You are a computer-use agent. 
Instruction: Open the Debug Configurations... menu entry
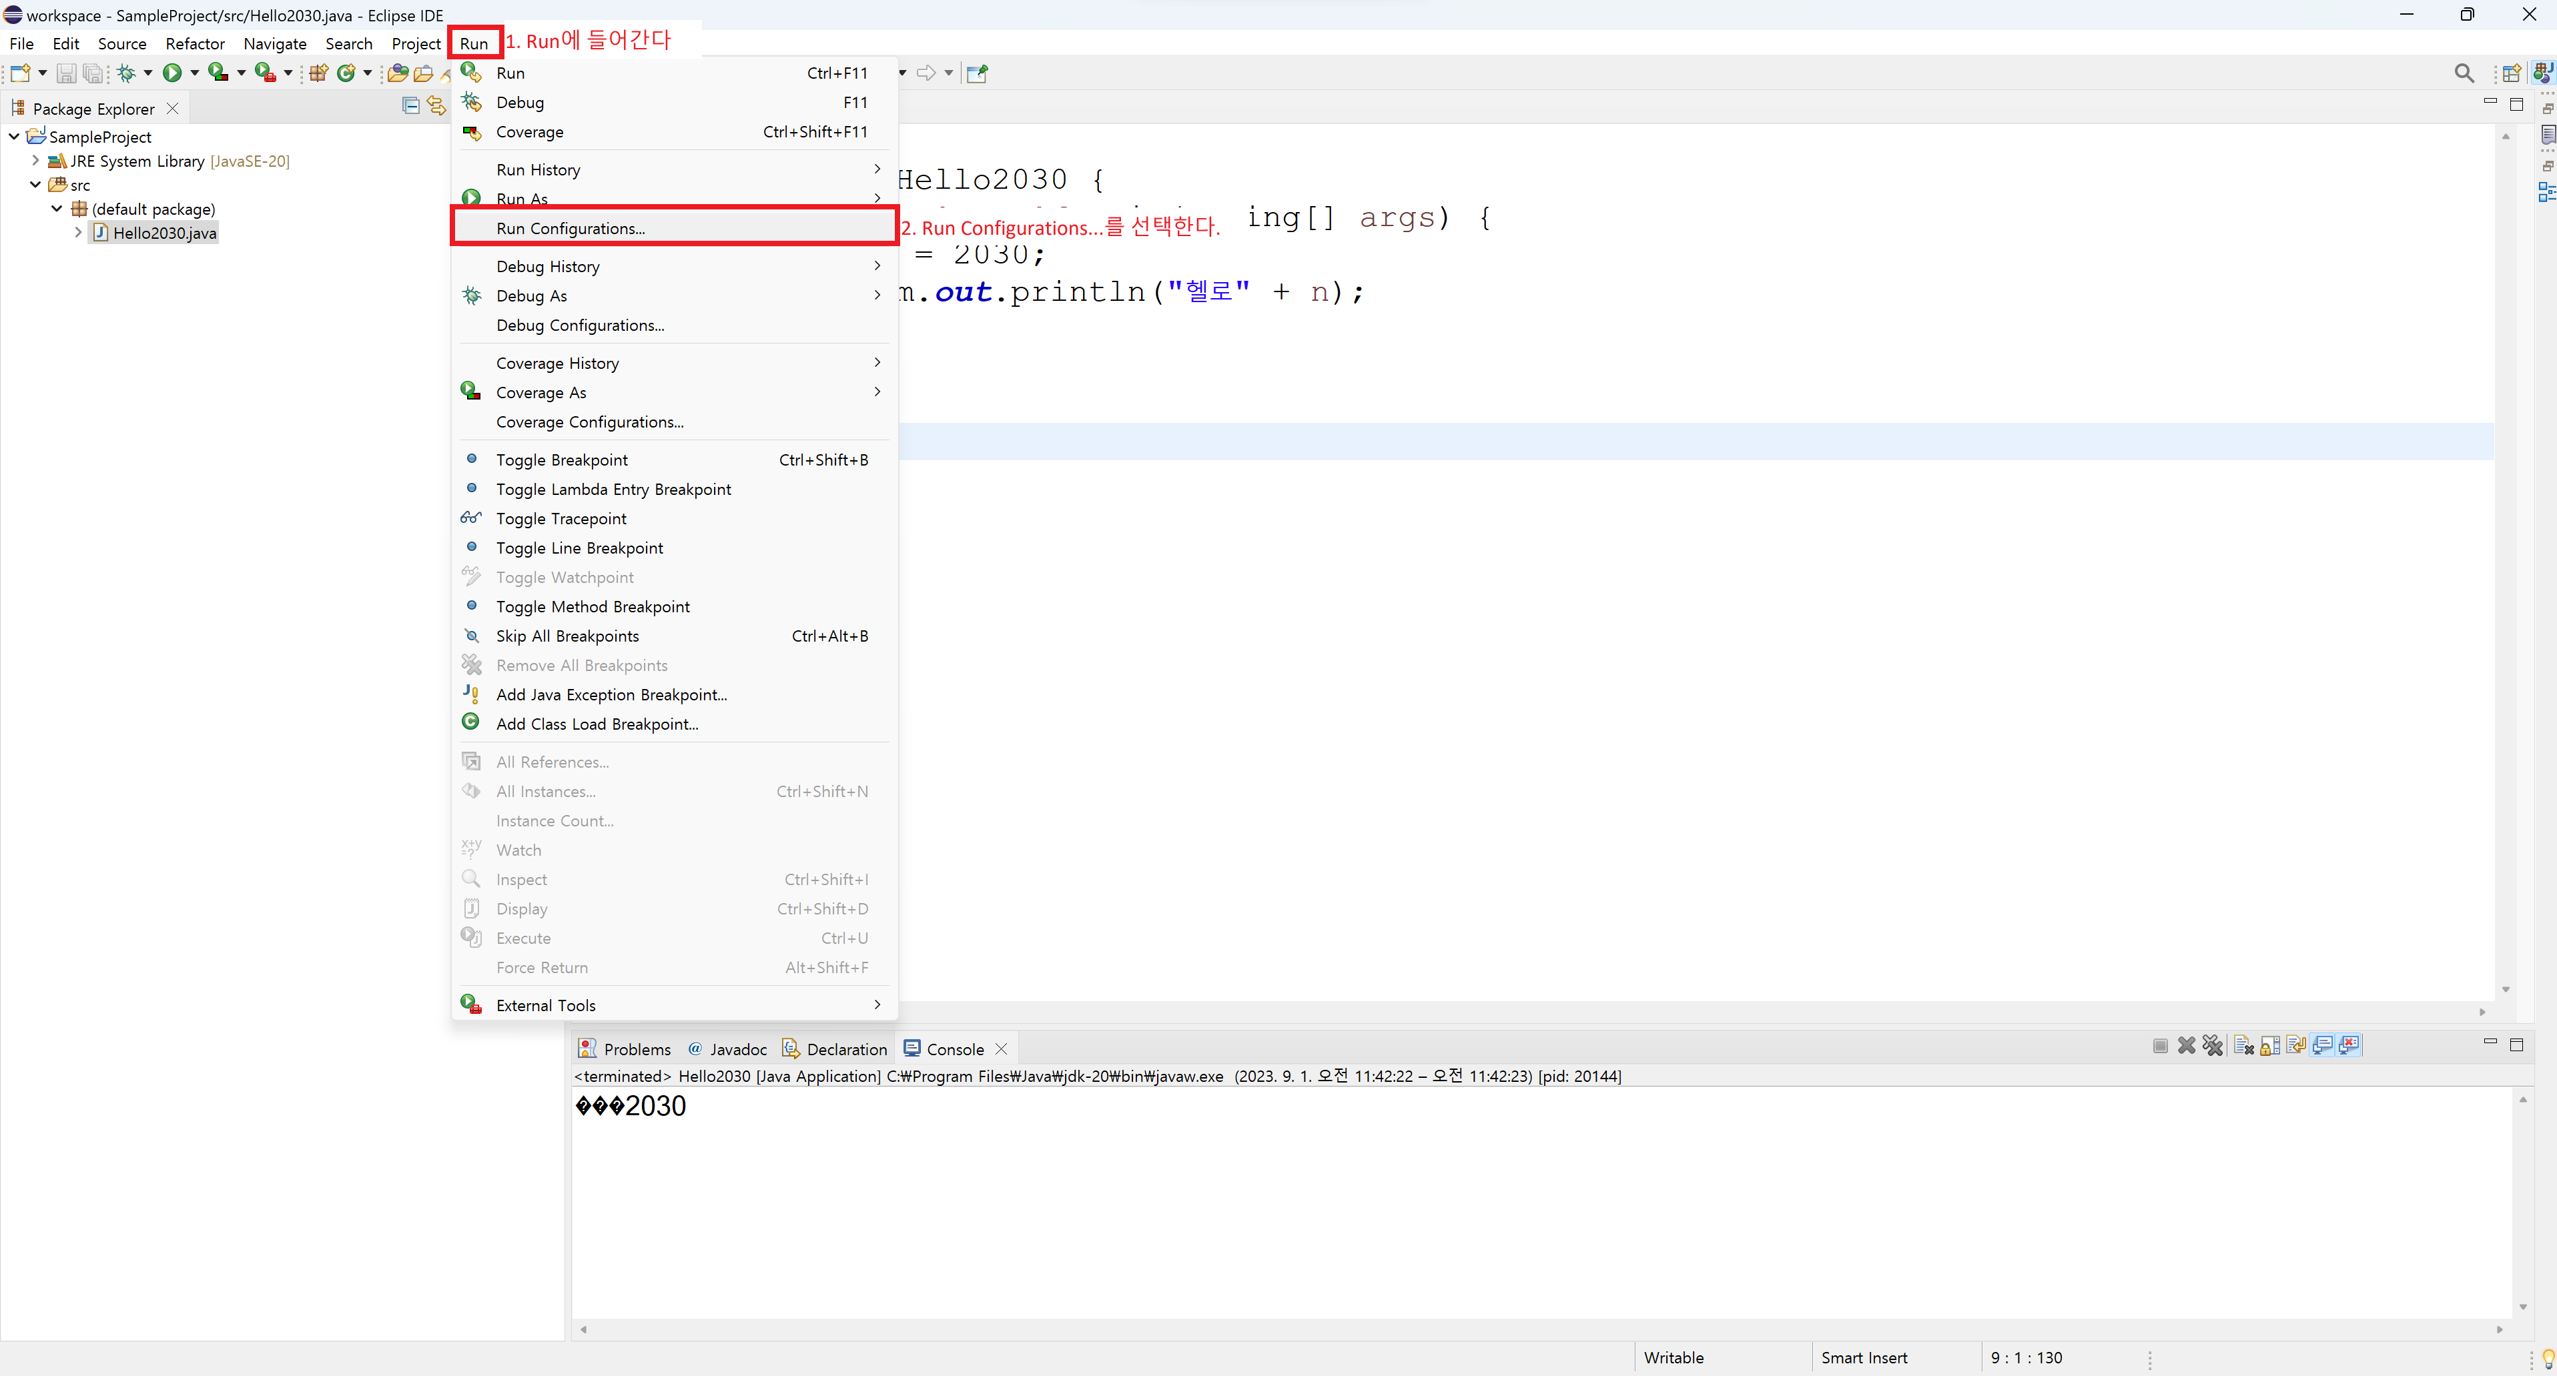point(580,325)
